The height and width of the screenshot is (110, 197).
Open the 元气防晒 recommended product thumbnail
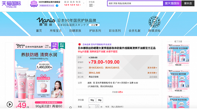tap(178, 102)
